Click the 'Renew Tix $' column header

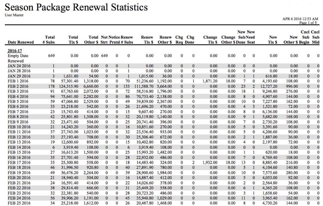coord(147,40)
